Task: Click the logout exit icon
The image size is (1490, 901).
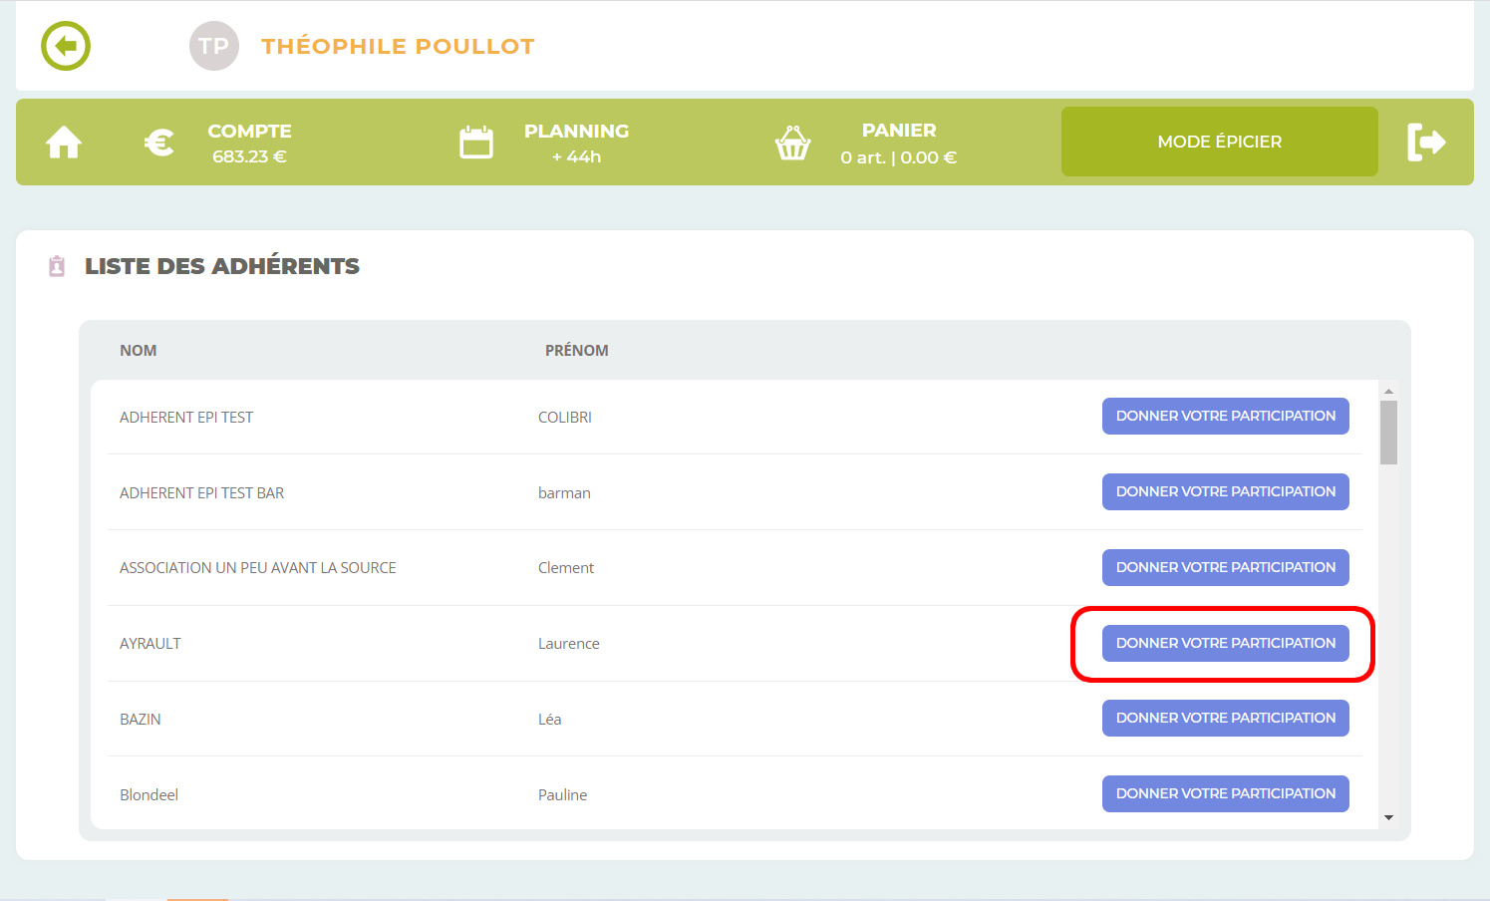Action: coord(1425,142)
